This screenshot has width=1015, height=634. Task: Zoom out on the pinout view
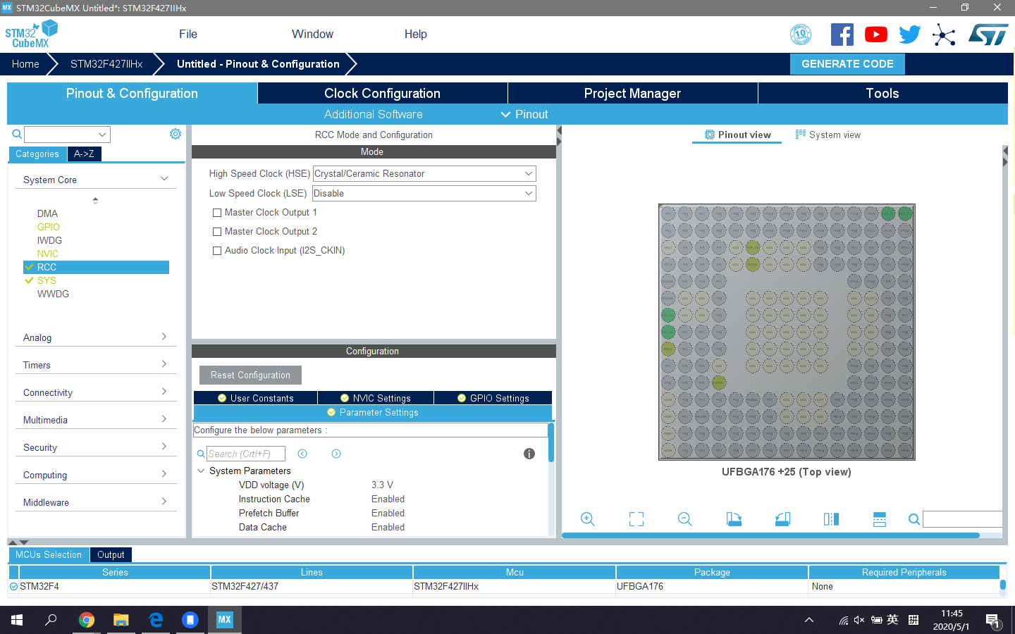684,519
